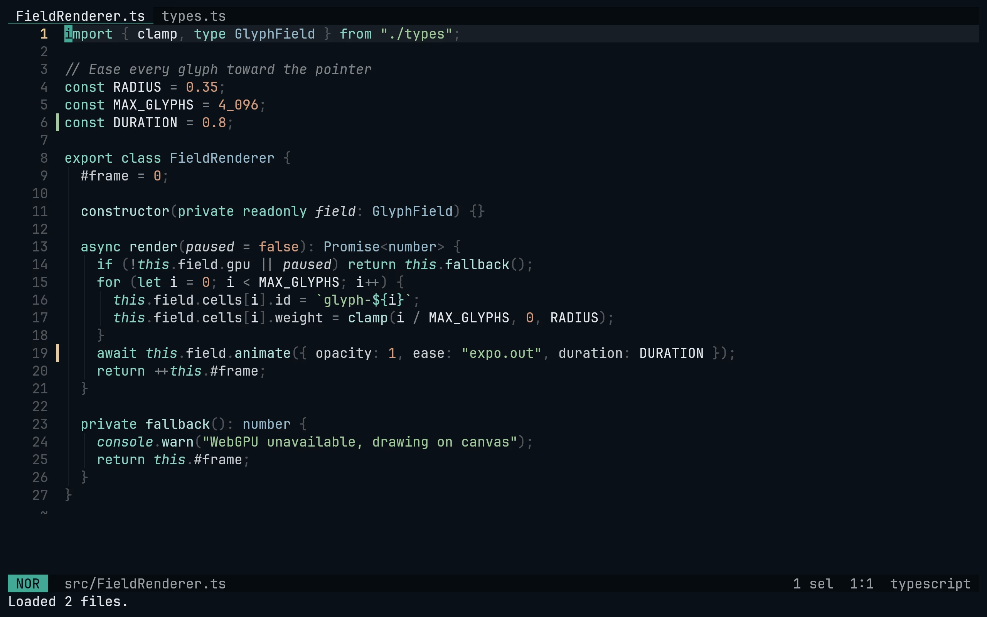
Task: Place cursor on the RADIUS constant declaration
Action: click(x=137, y=87)
